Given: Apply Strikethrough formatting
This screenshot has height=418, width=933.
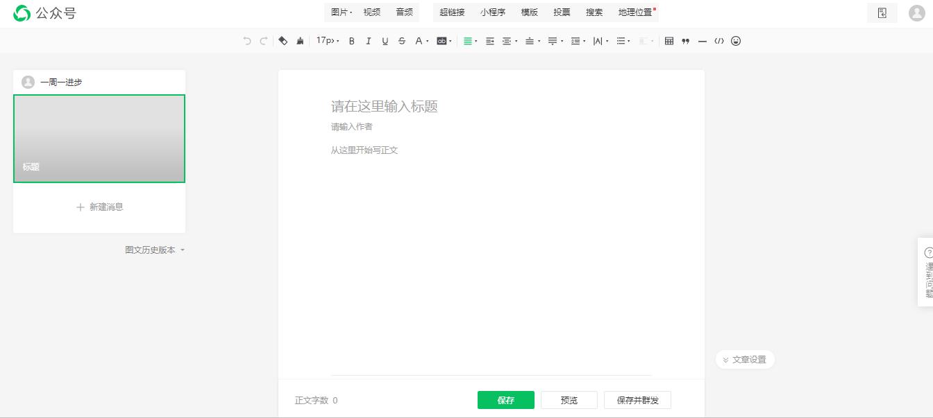Looking at the screenshot, I should (x=402, y=41).
